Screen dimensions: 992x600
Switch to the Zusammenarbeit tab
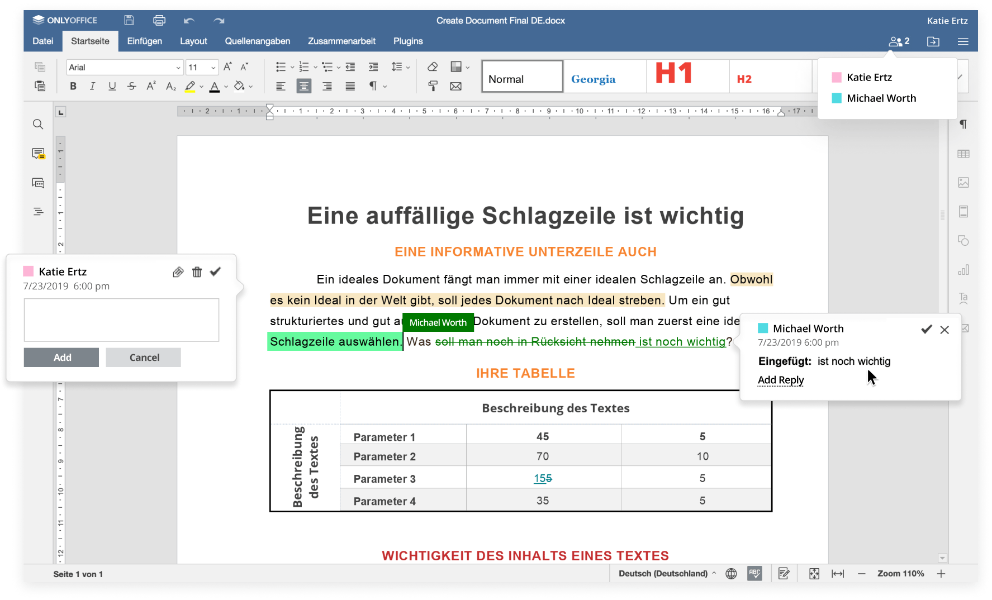click(341, 41)
